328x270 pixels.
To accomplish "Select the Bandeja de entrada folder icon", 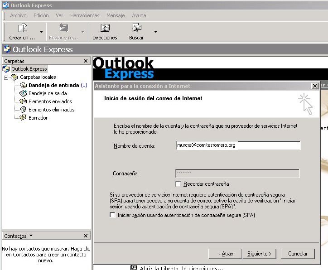I will click(24, 85).
